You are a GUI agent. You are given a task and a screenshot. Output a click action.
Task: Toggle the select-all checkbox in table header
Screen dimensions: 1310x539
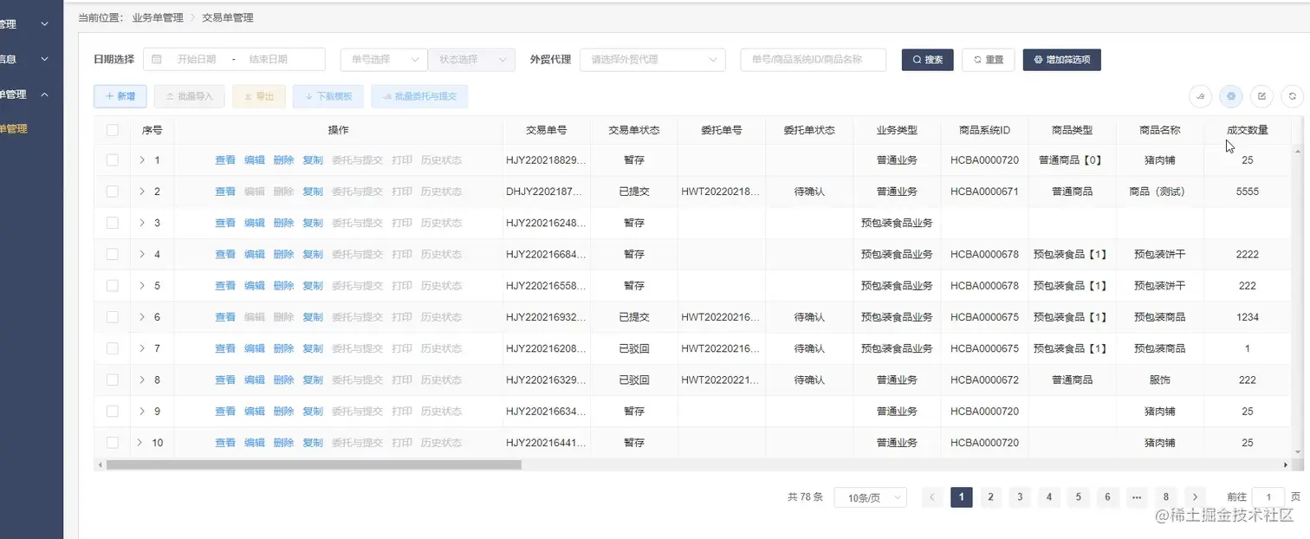coord(113,130)
